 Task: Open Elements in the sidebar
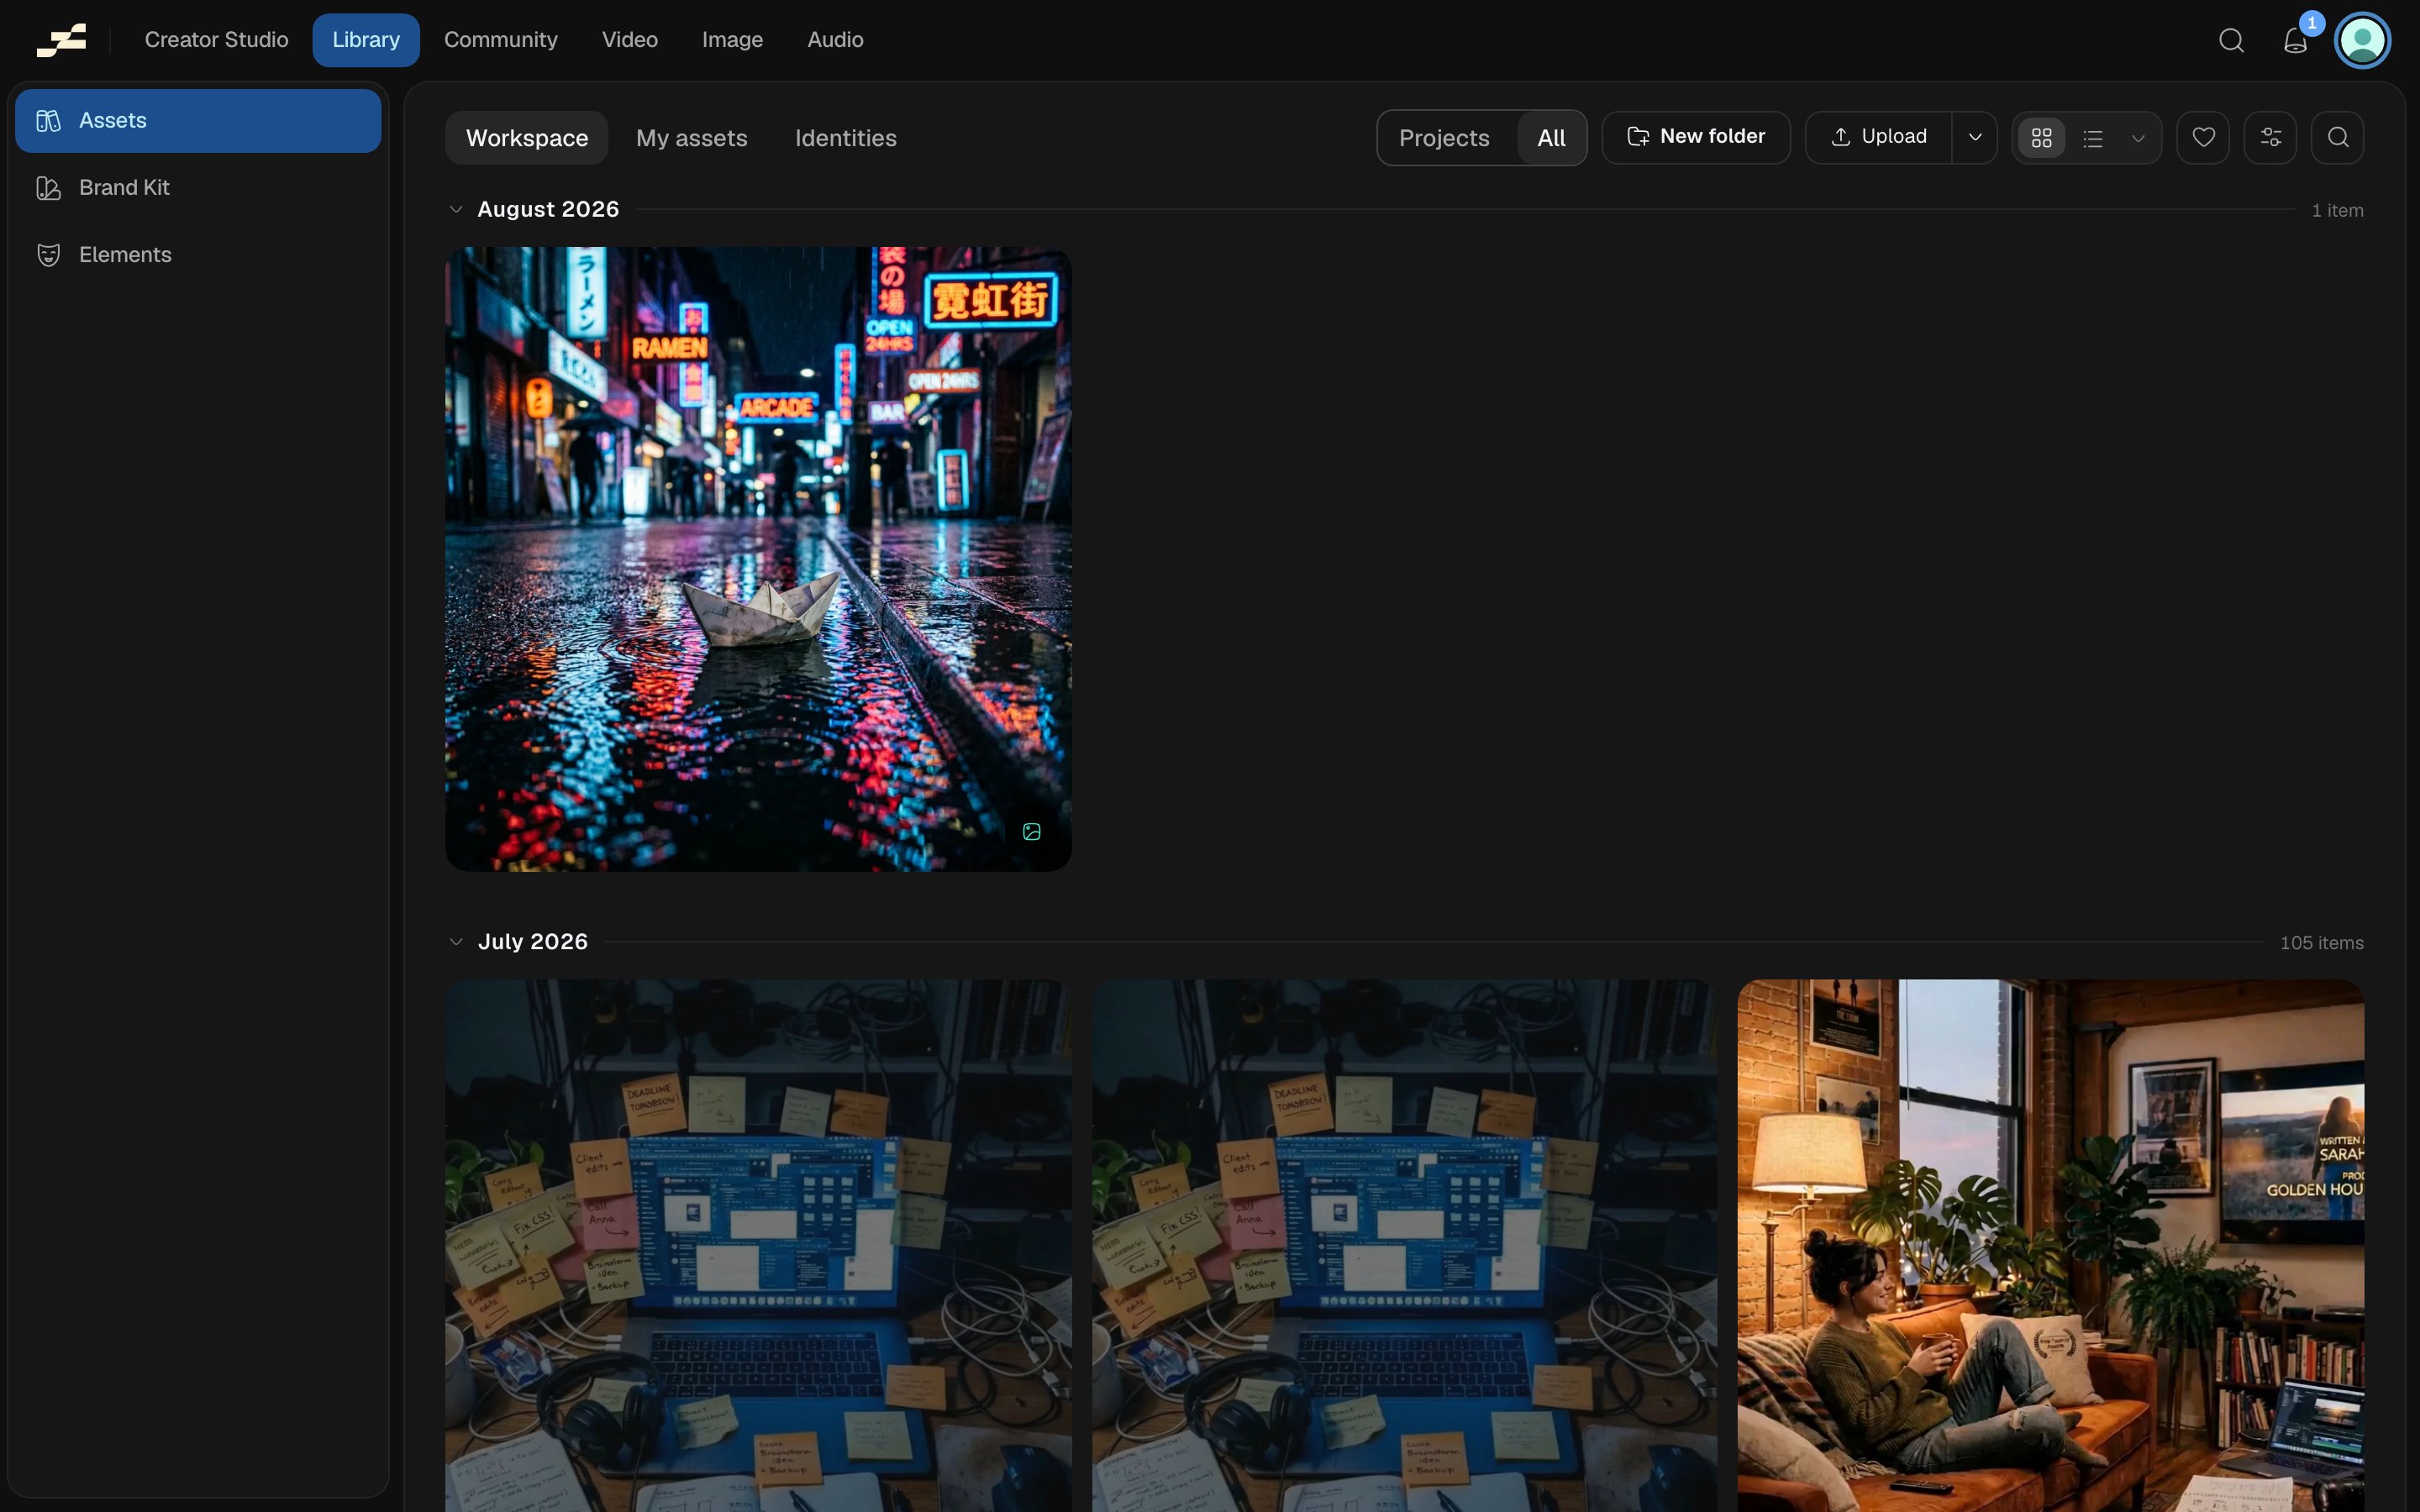[198, 255]
